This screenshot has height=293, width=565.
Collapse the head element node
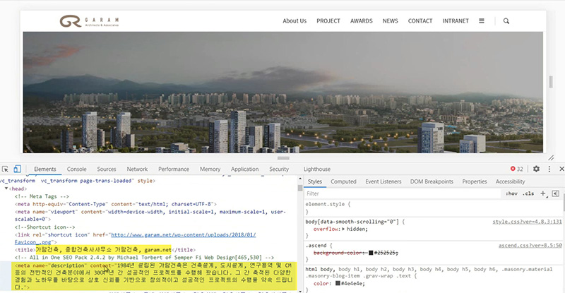tap(6, 189)
